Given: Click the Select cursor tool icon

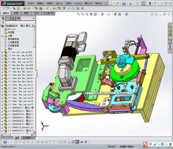Looking at the screenshot, I should click(x=143, y=4).
